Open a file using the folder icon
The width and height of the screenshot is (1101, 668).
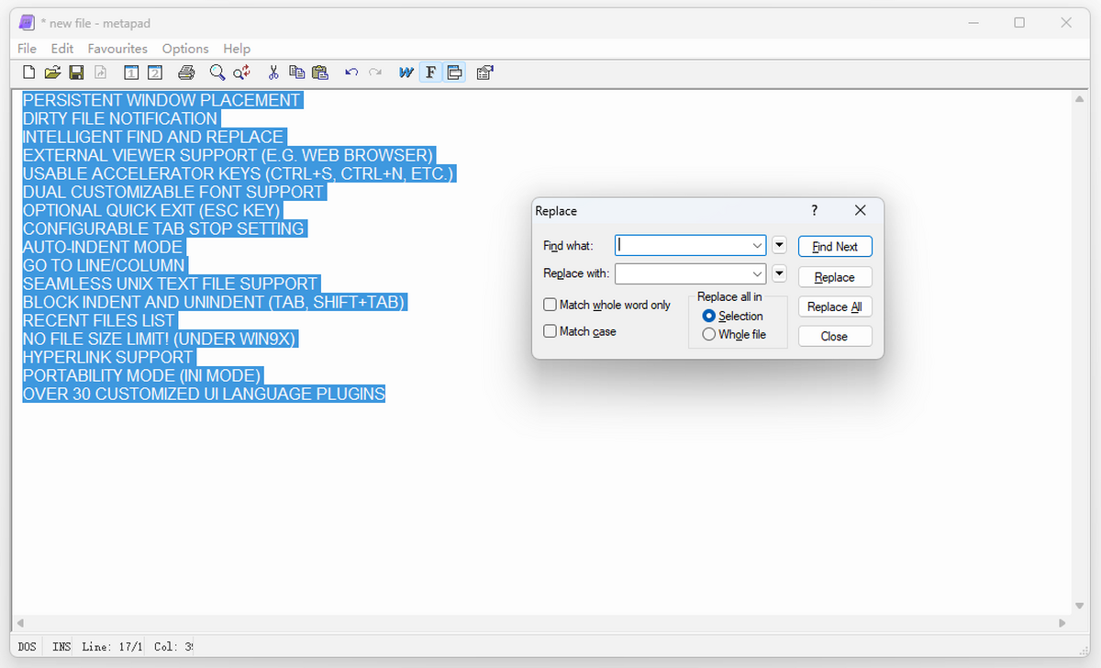(x=52, y=72)
